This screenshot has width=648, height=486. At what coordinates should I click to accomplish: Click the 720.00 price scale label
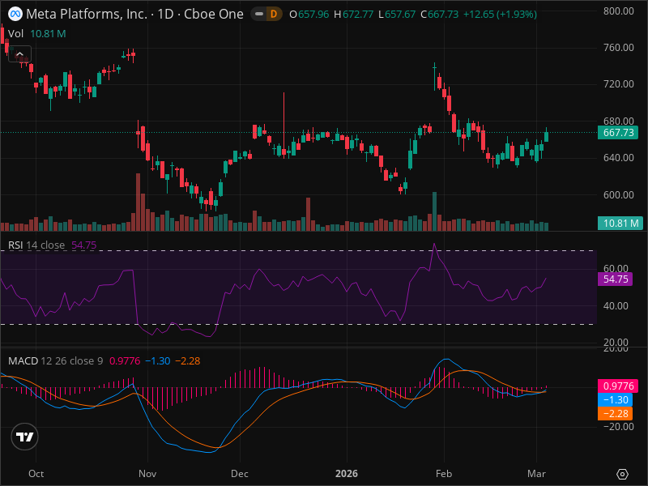click(618, 84)
